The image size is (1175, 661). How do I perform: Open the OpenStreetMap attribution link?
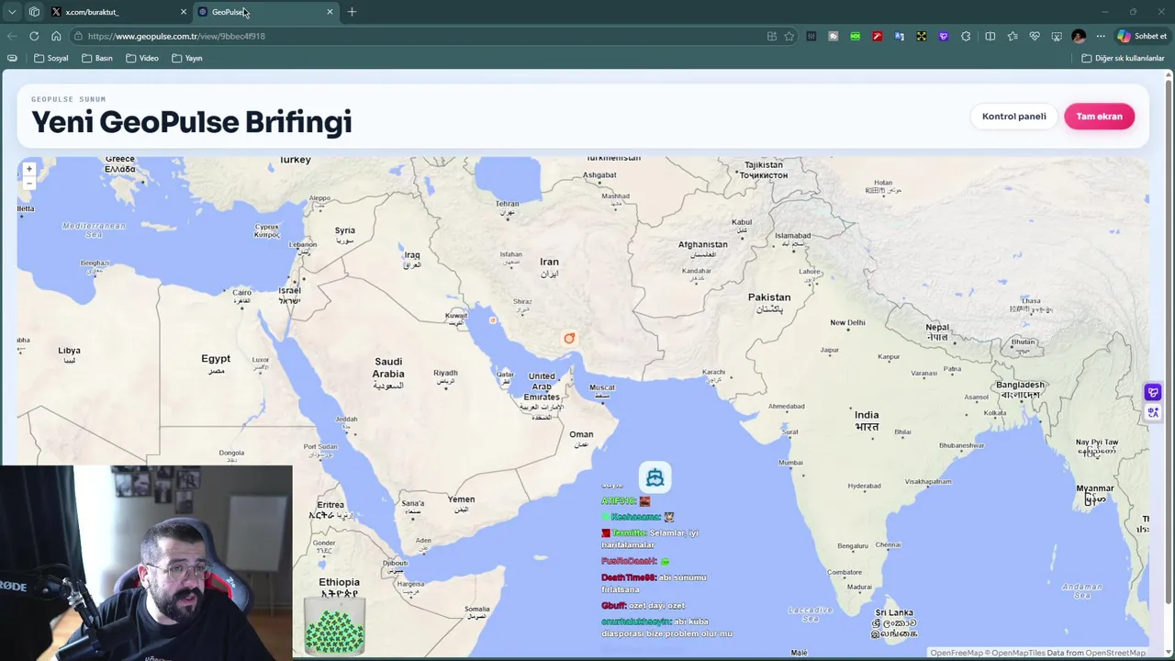coord(1115,653)
